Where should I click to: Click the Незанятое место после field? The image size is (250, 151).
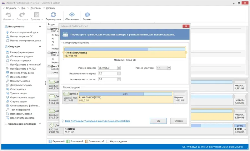tap(107, 79)
